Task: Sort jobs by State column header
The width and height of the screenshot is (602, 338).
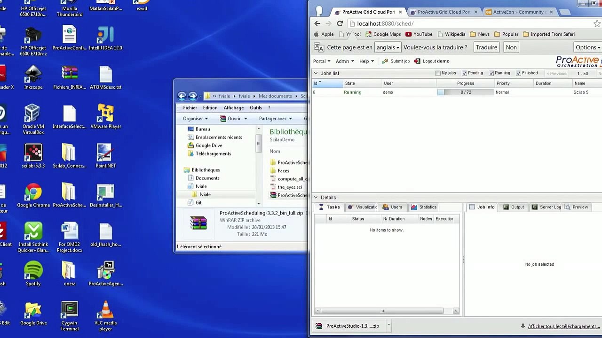Action: pyautogui.click(x=363, y=84)
